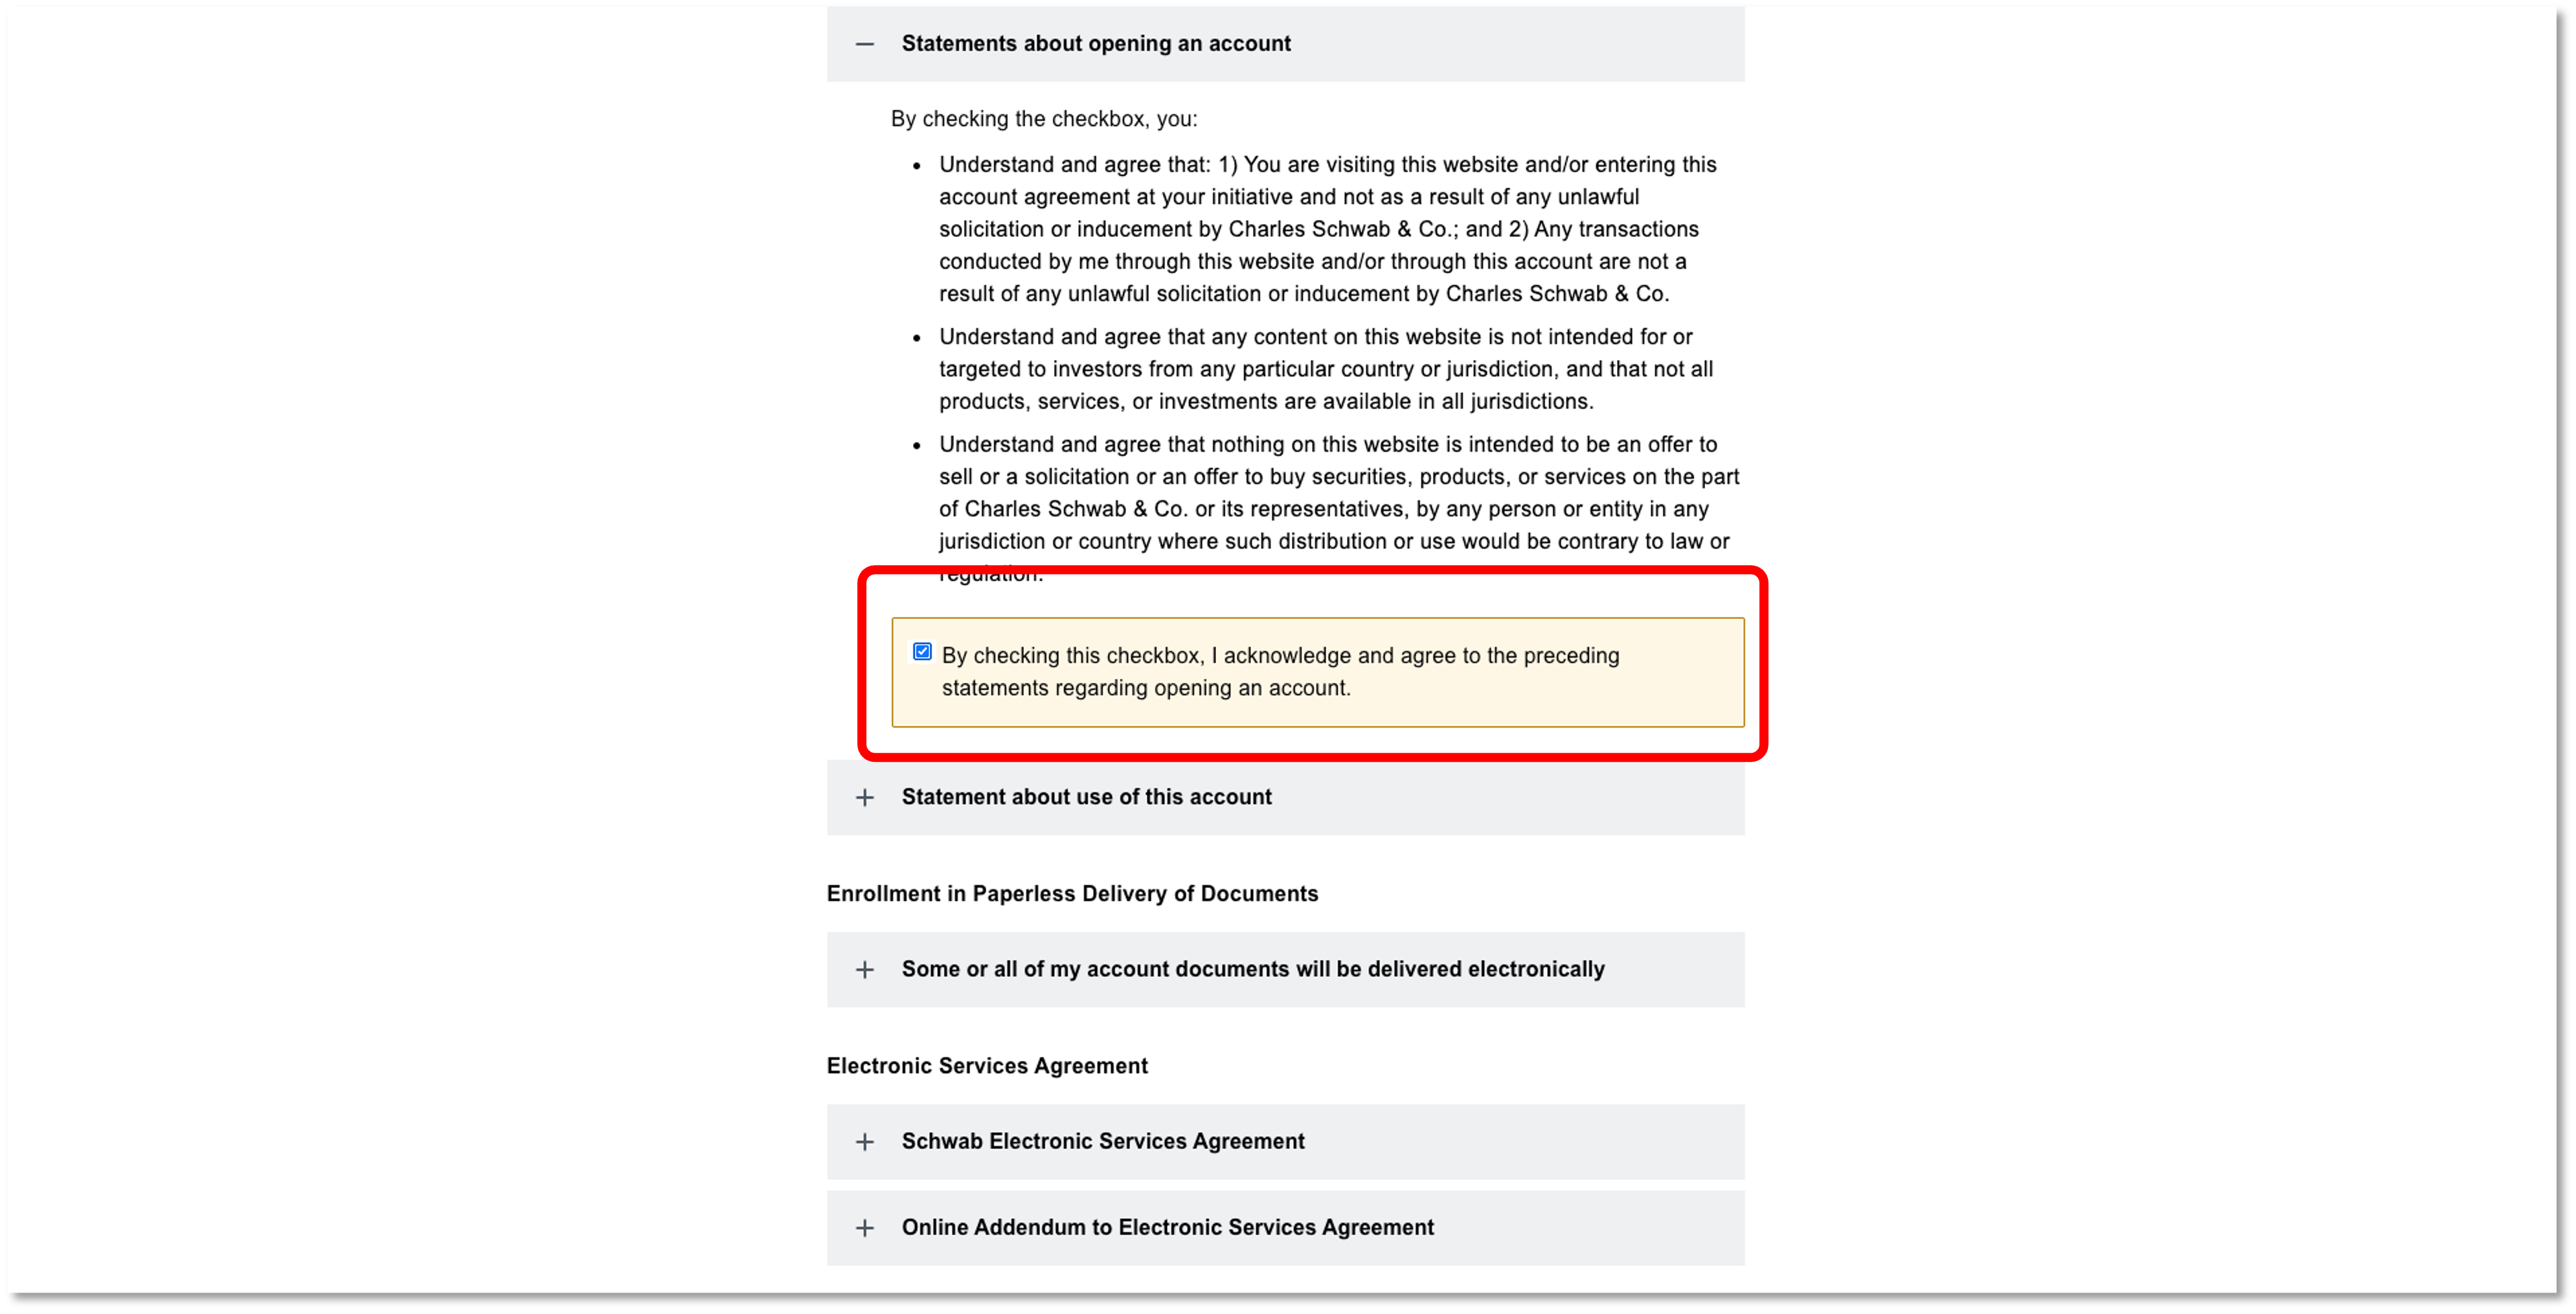
Task: Collapse section using the minus icon
Action: pyautogui.click(x=865, y=44)
